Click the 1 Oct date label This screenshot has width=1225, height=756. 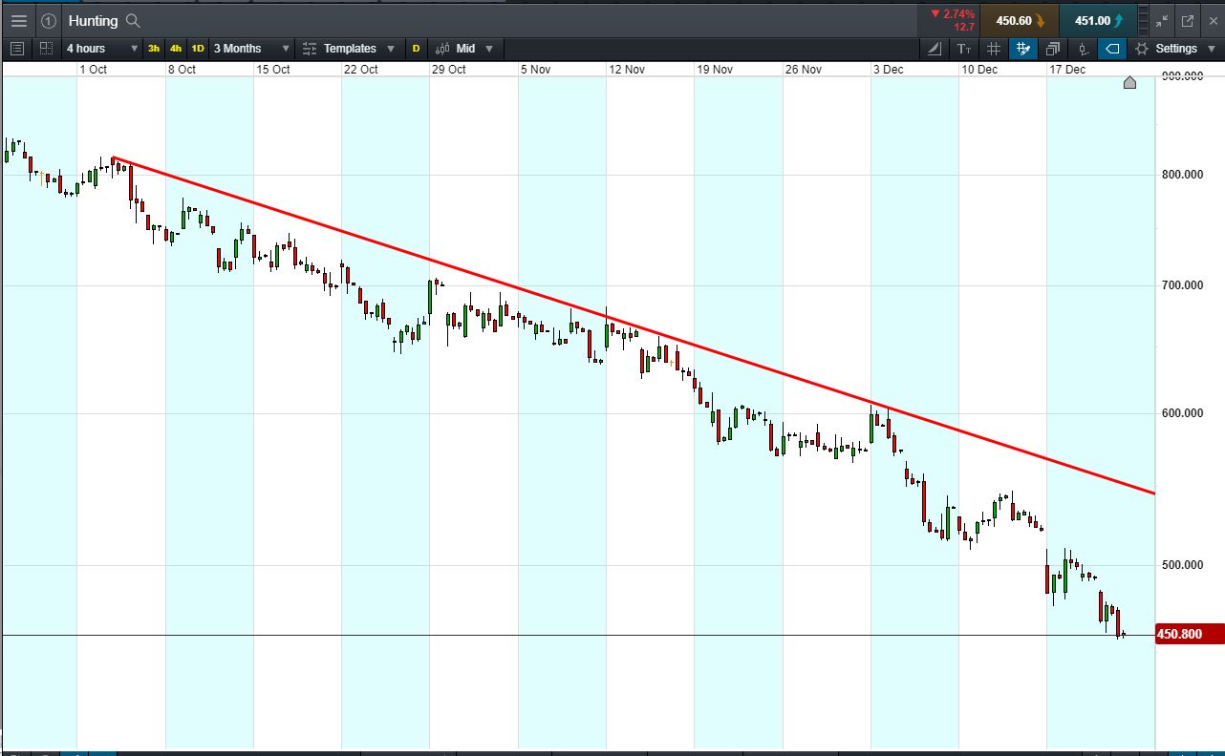[x=93, y=70]
